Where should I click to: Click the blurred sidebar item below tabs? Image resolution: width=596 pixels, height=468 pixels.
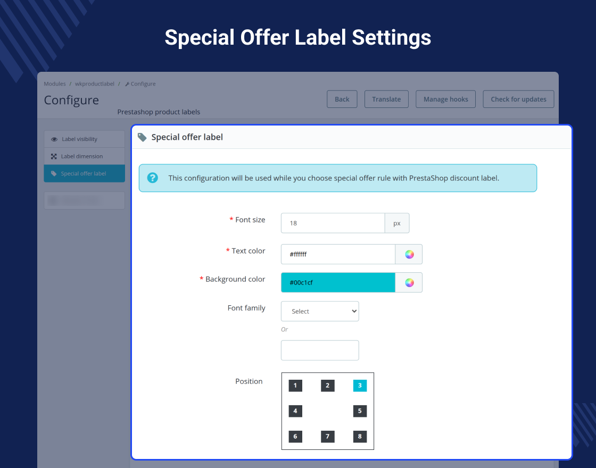[85, 200]
